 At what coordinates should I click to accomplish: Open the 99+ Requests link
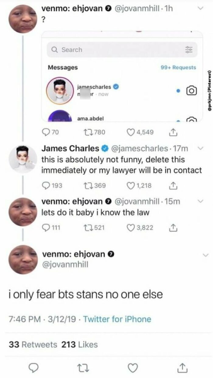178,67
